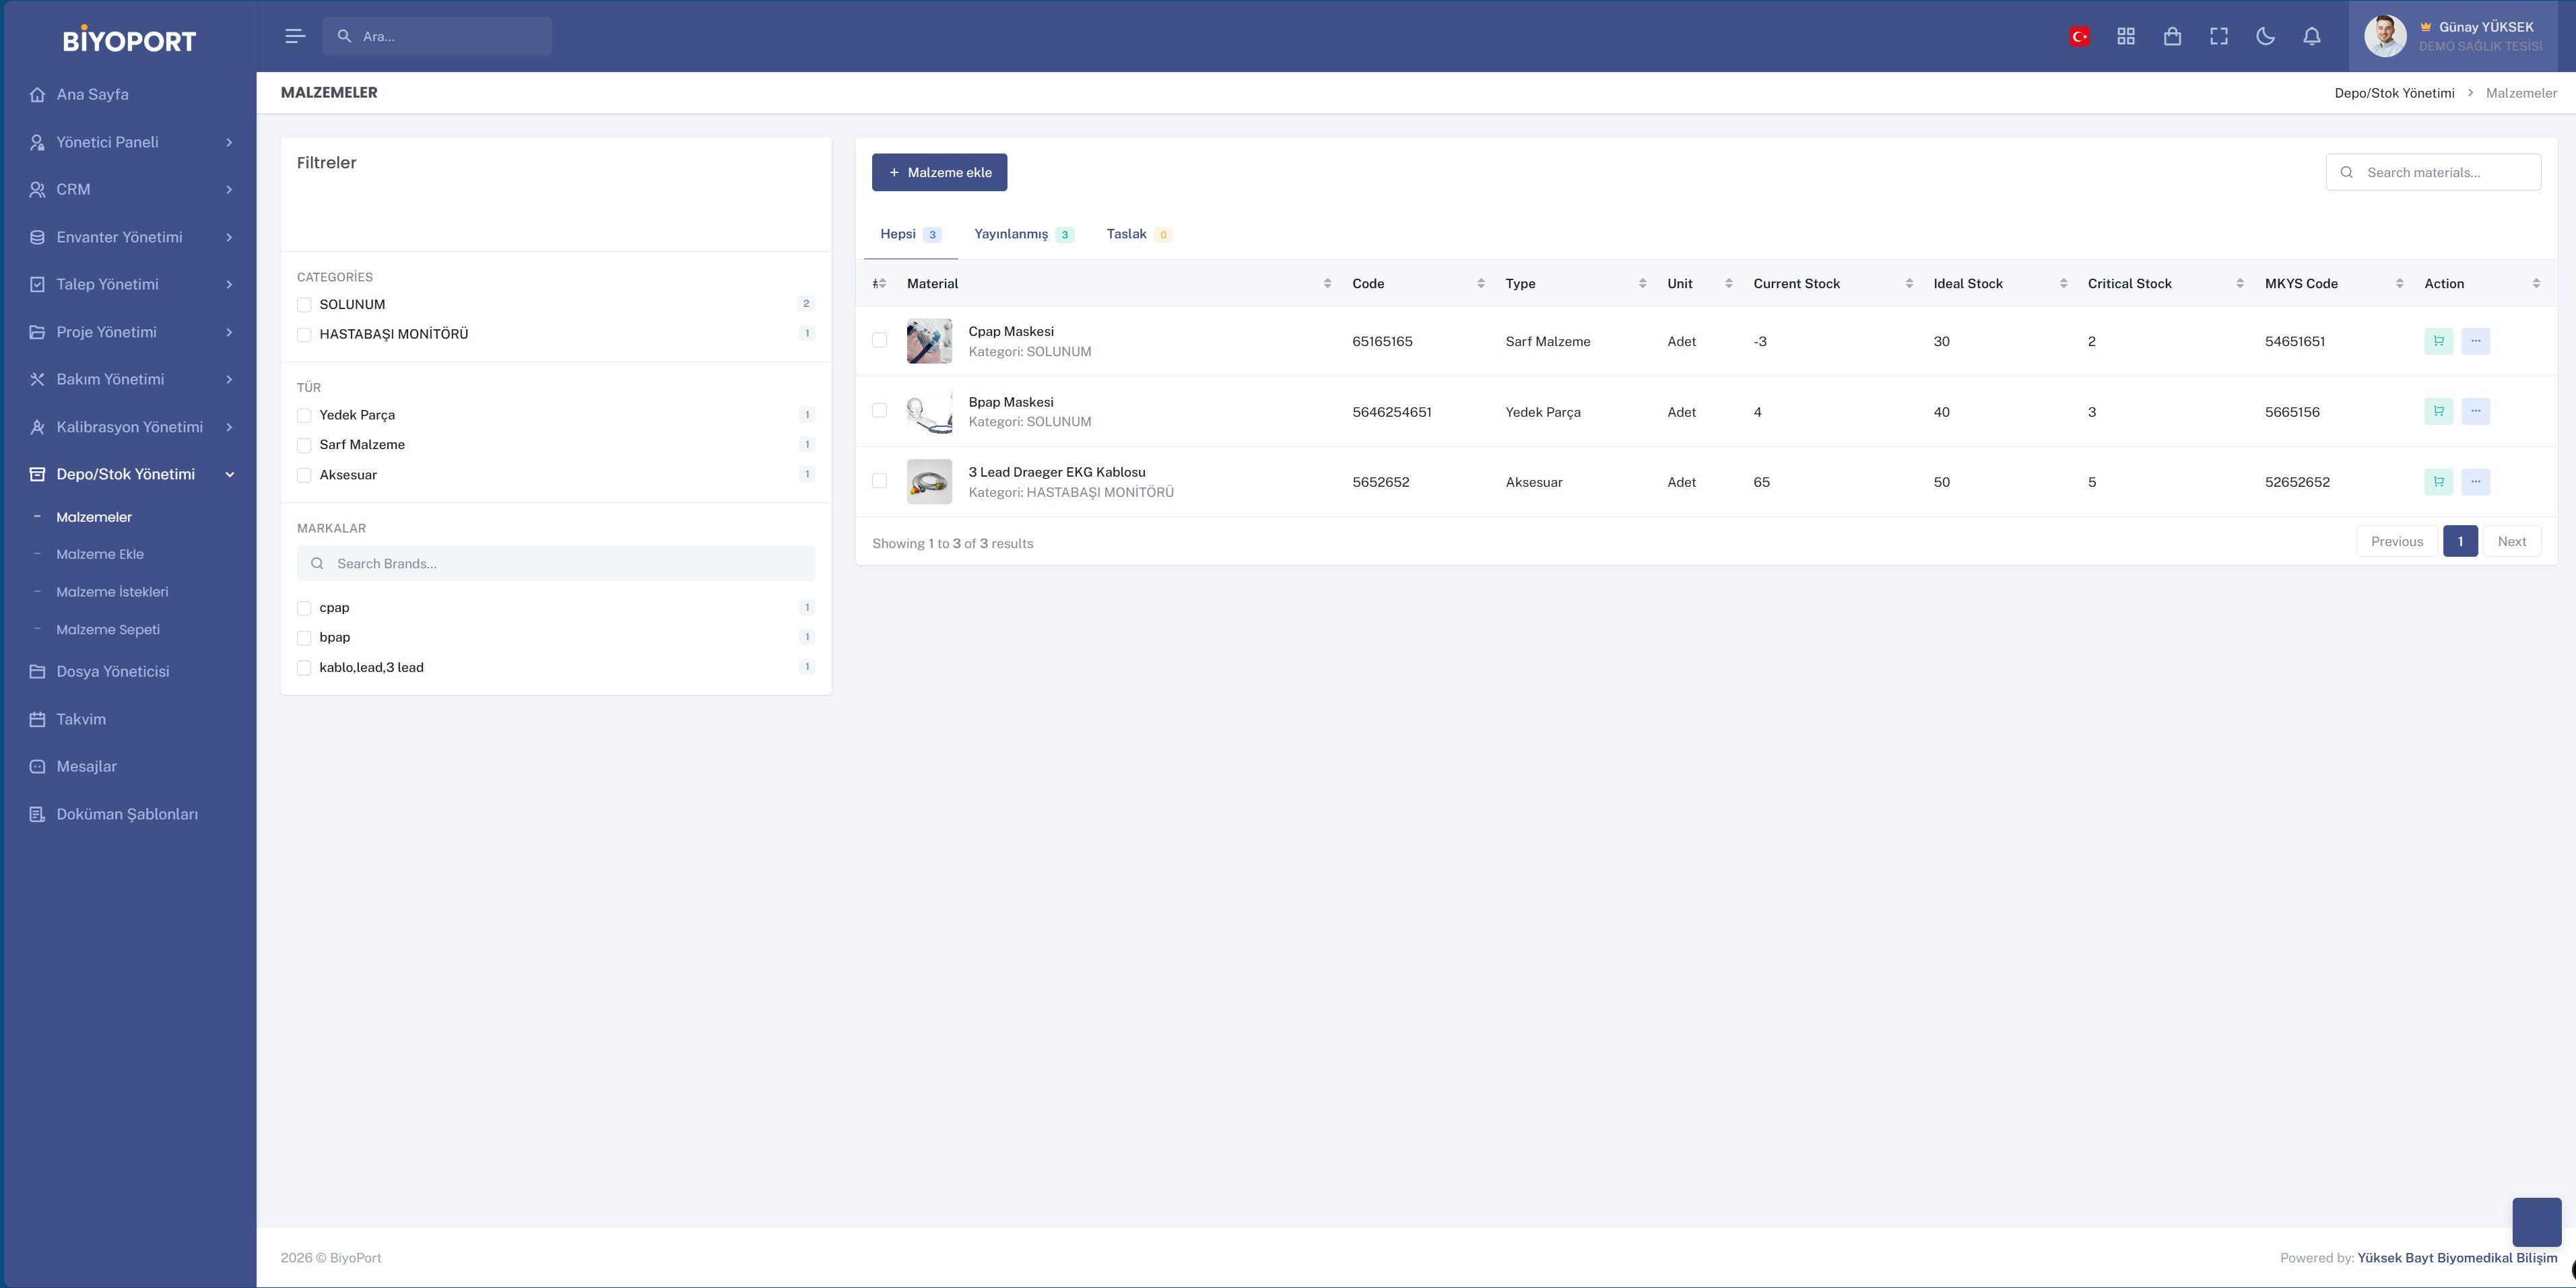Open more actions for Bpap Maskesi
The width and height of the screenshot is (2576, 1288).
point(2475,411)
